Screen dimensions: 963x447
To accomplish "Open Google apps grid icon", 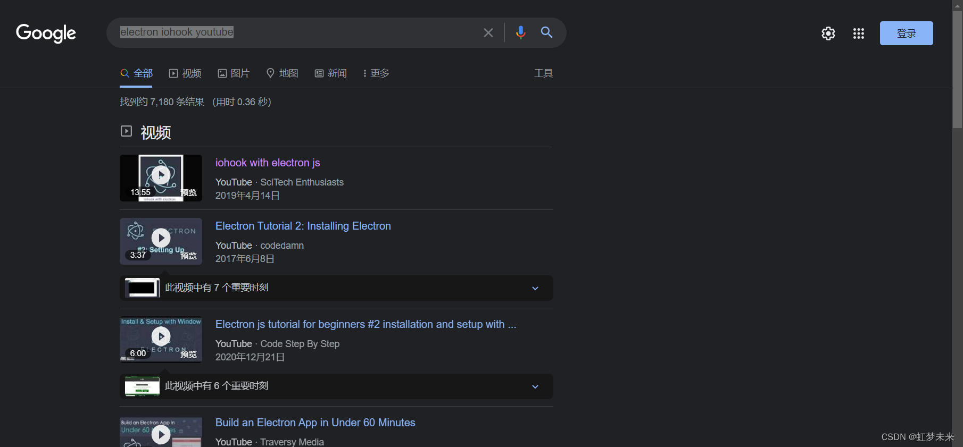I will pos(858,33).
